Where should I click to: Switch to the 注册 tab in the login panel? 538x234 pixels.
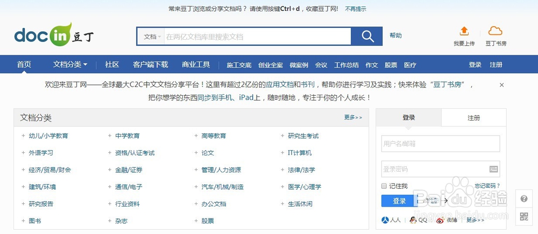pyautogui.click(x=473, y=118)
